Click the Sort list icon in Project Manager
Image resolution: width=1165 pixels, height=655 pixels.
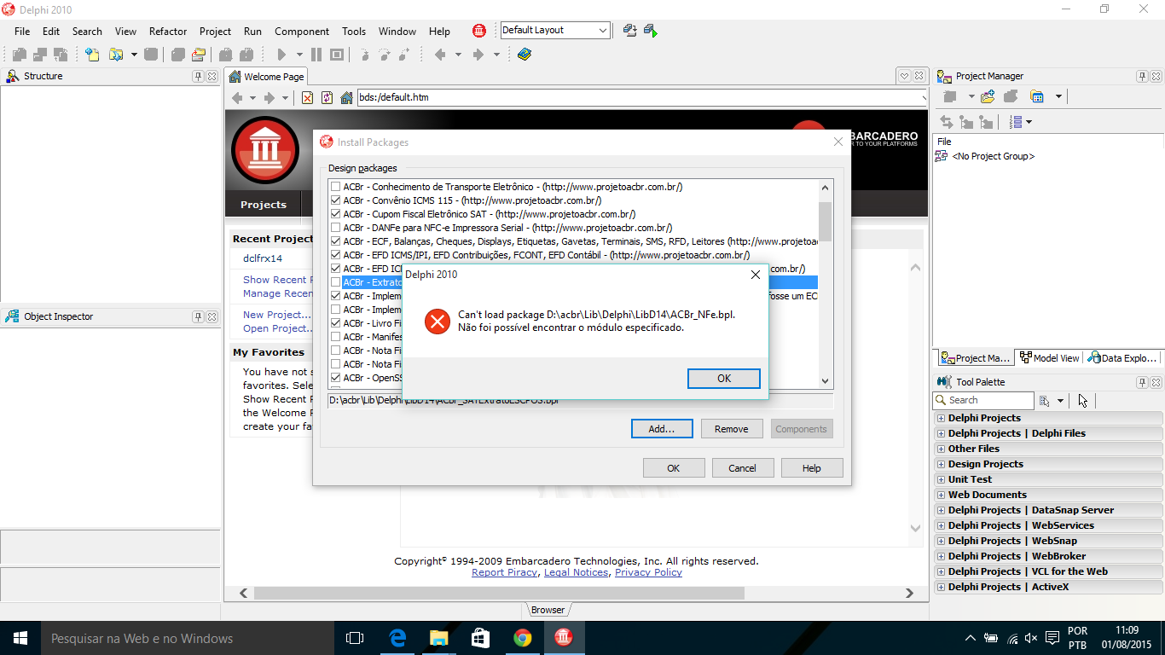pos(1016,122)
